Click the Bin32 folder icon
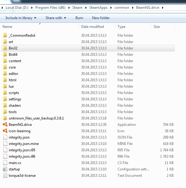 click(5, 48)
